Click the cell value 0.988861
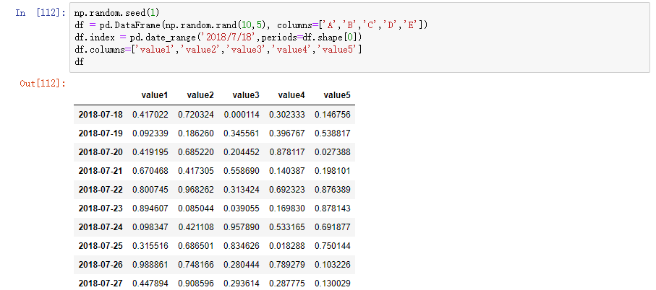The width and height of the screenshot is (656, 290). (x=150, y=264)
